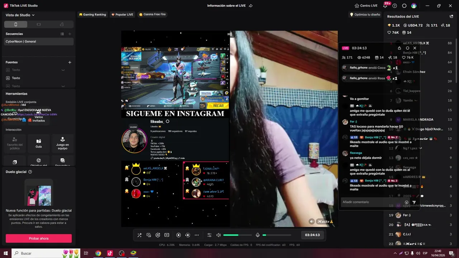This screenshot has height=258, width=459.
Task: Pop out Resultados del LIVE panel
Action: click(451, 16)
